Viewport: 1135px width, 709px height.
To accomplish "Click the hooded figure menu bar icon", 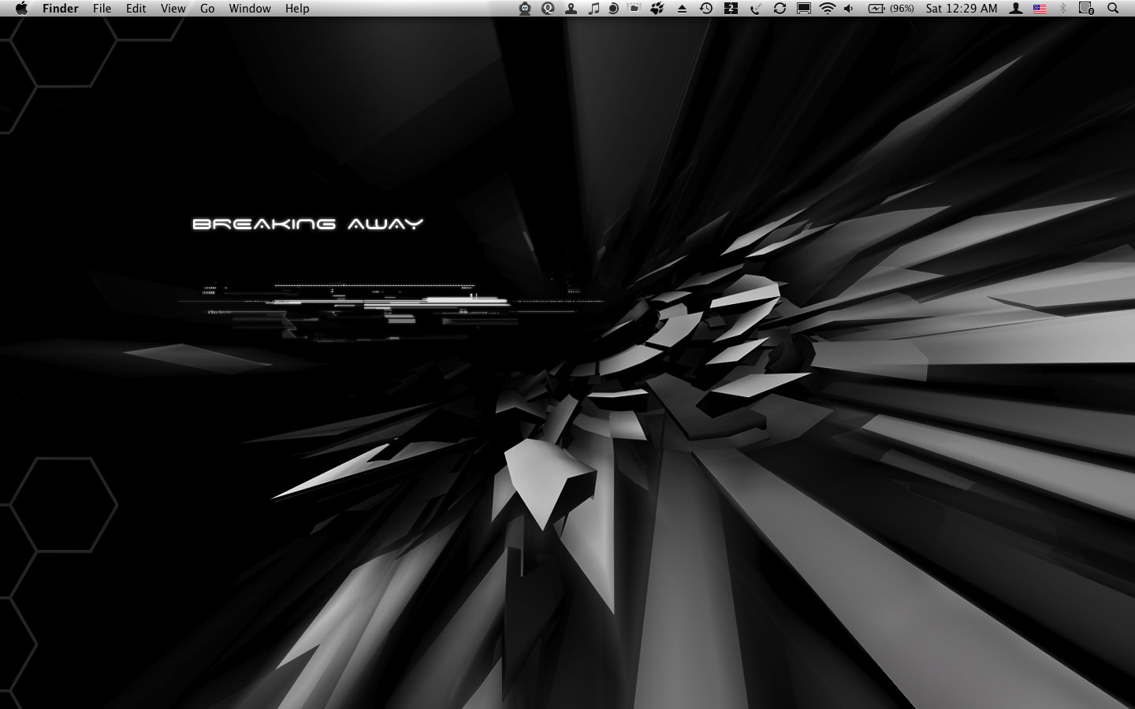I will 525,9.
